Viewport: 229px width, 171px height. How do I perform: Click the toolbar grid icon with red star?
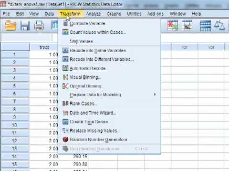(173, 25)
